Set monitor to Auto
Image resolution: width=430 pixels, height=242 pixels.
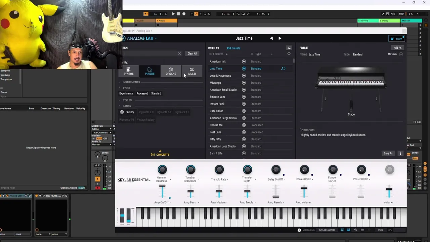pos(99,138)
